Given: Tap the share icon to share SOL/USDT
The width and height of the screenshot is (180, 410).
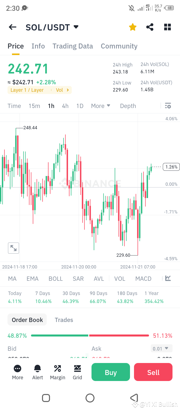Looking at the screenshot, I should 149,27.
